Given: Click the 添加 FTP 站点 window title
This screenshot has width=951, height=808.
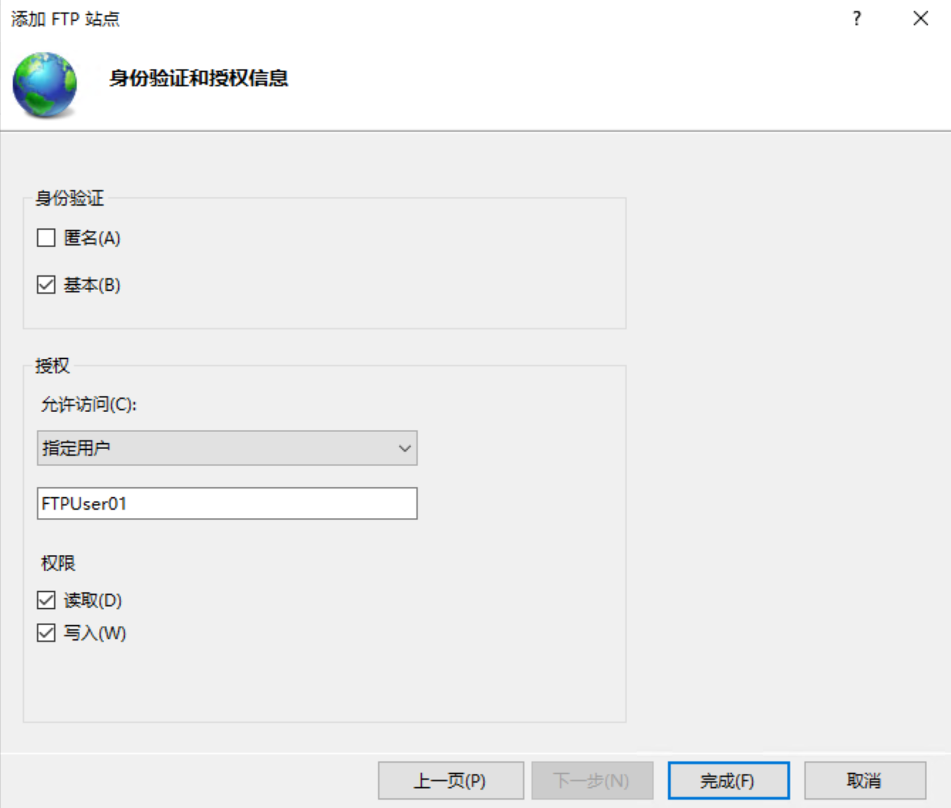Looking at the screenshot, I should (x=66, y=19).
